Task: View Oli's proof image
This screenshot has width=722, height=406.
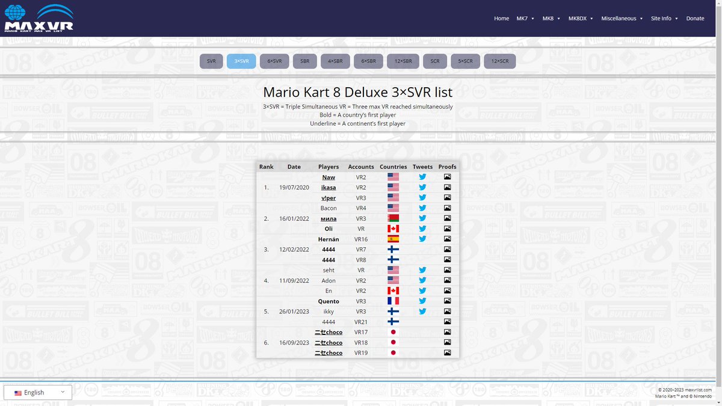Action: point(447,229)
